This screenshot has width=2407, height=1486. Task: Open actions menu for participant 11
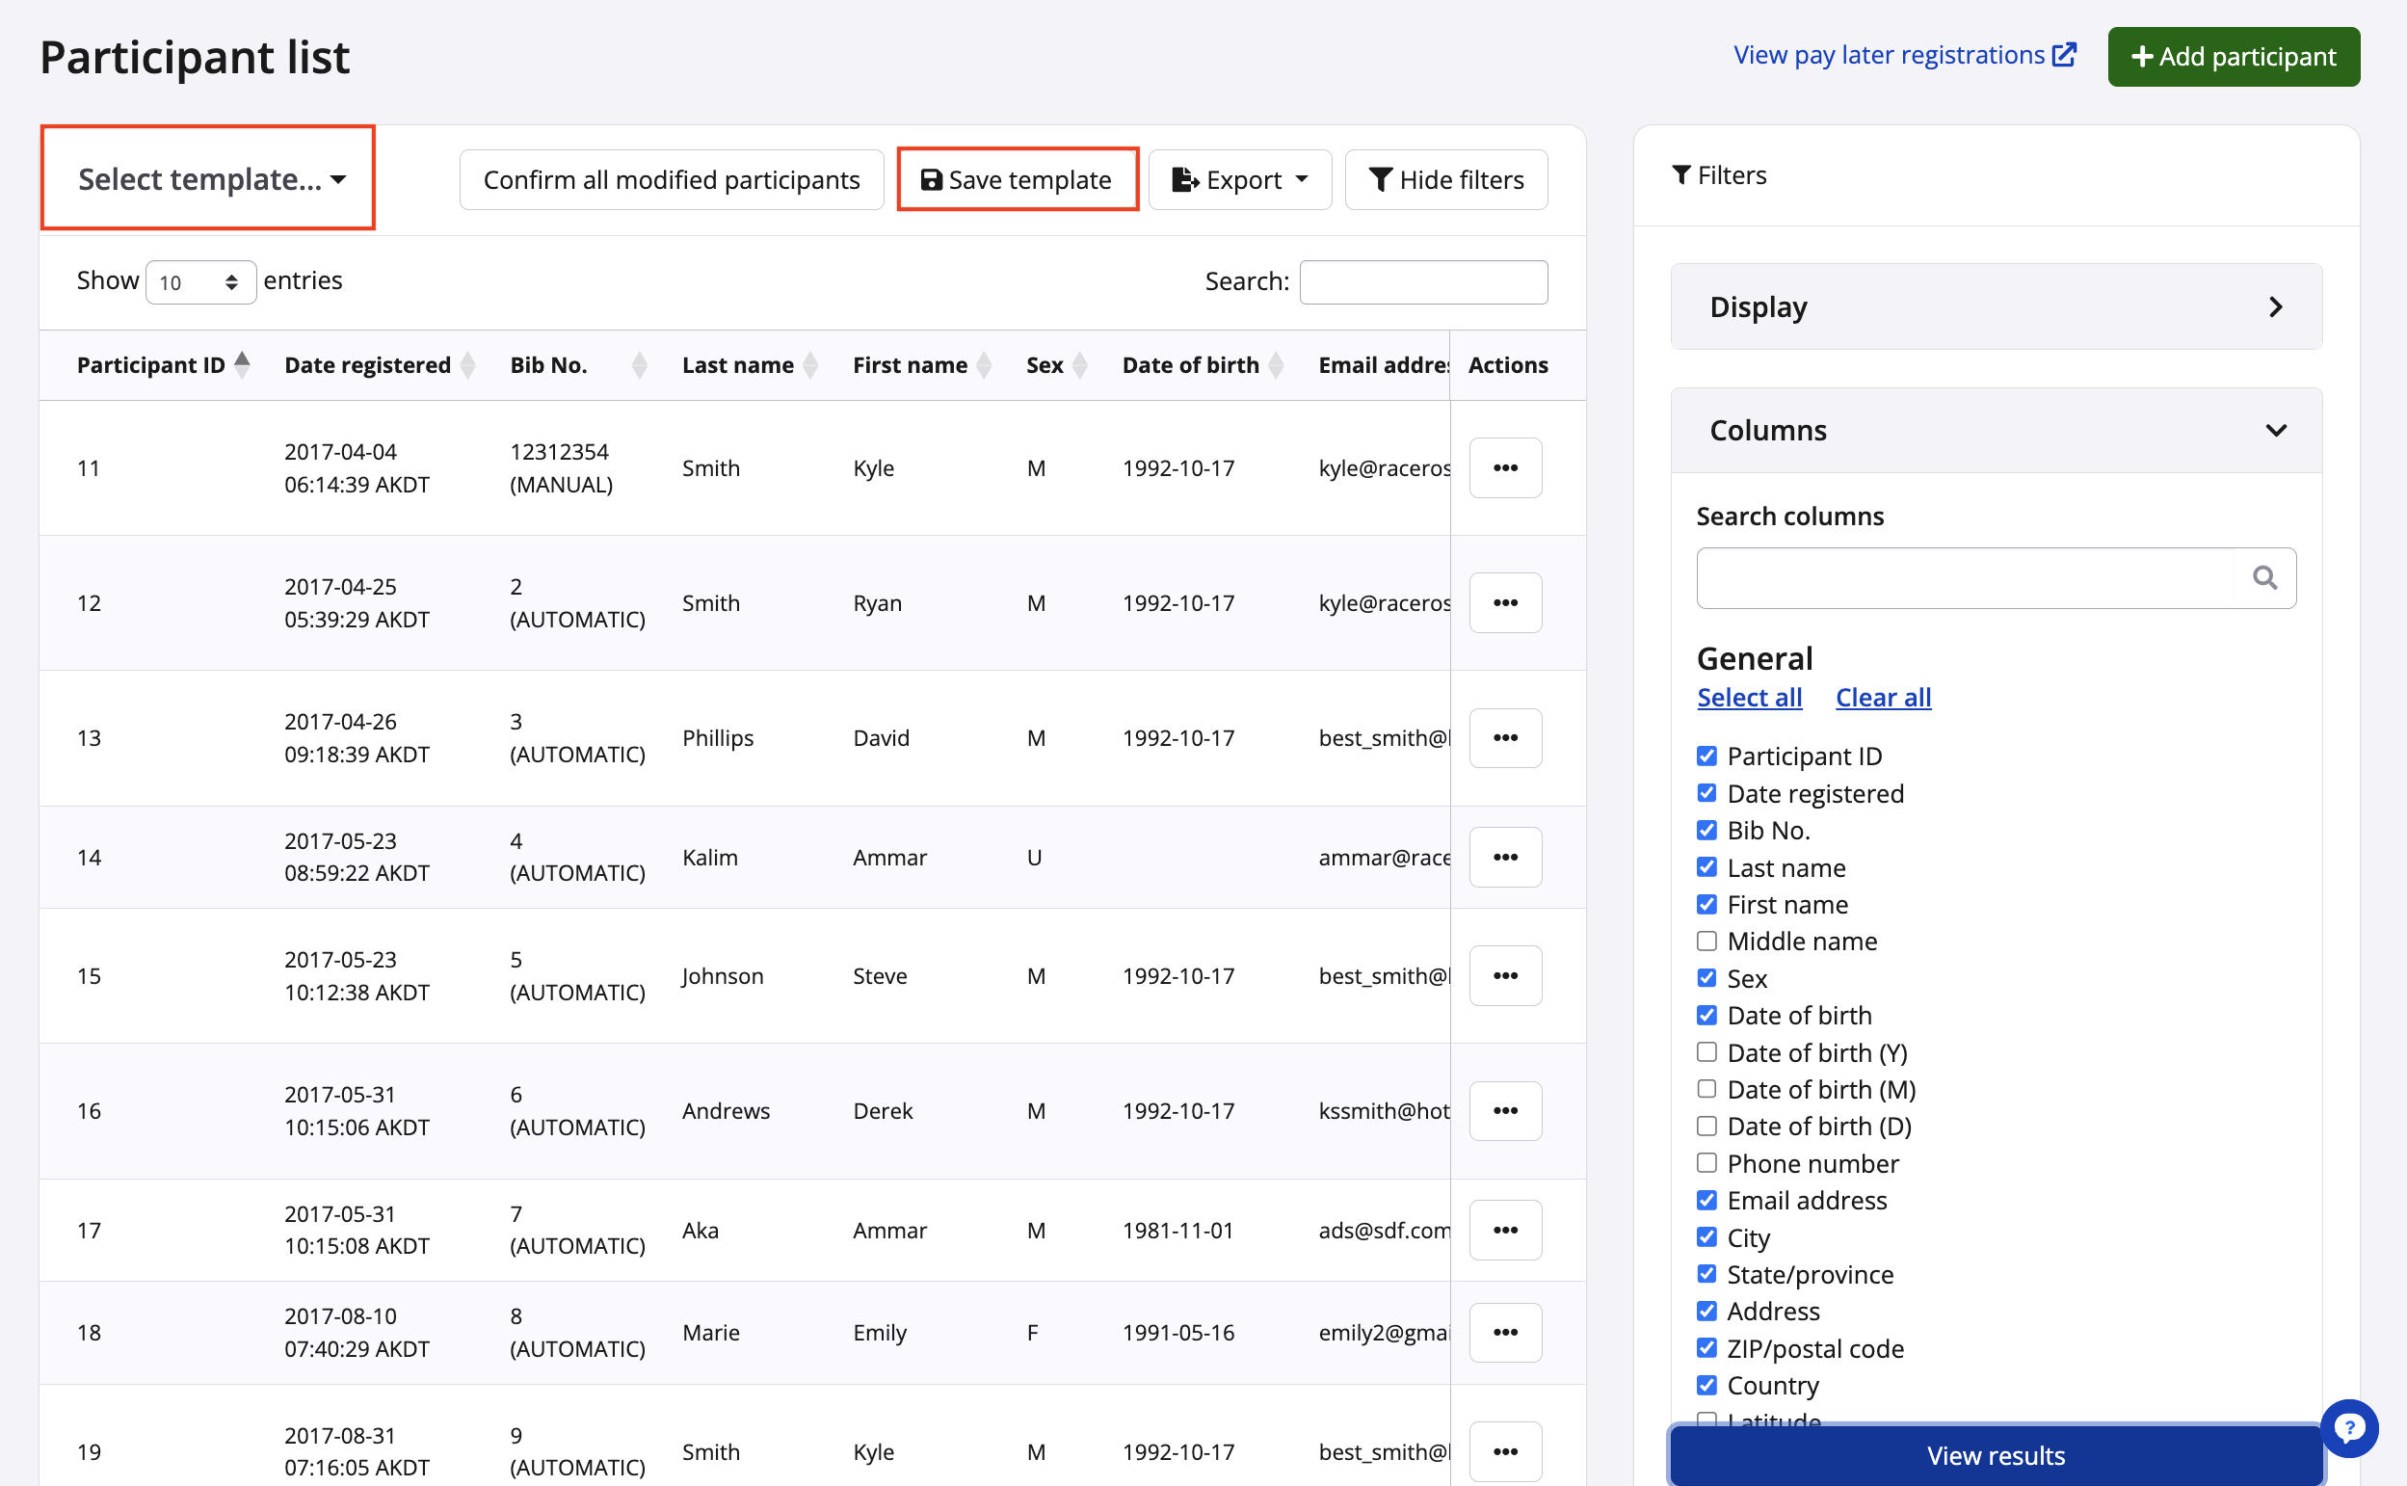pos(1504,467)
